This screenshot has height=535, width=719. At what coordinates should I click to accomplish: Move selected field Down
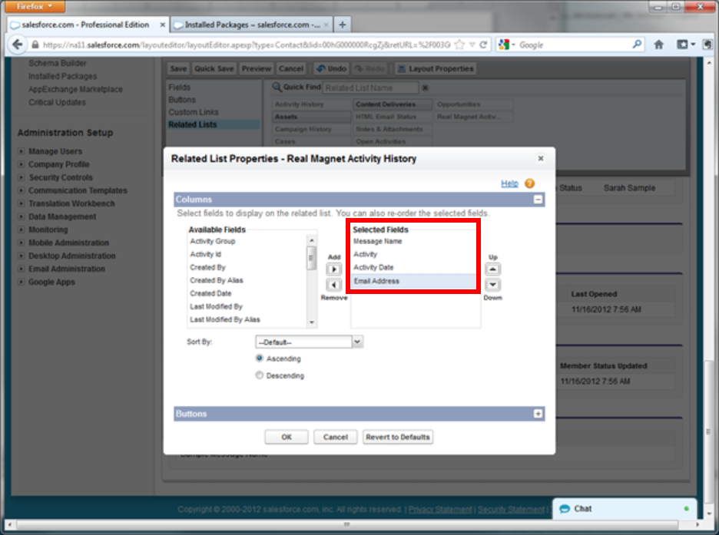click(492, 285)
